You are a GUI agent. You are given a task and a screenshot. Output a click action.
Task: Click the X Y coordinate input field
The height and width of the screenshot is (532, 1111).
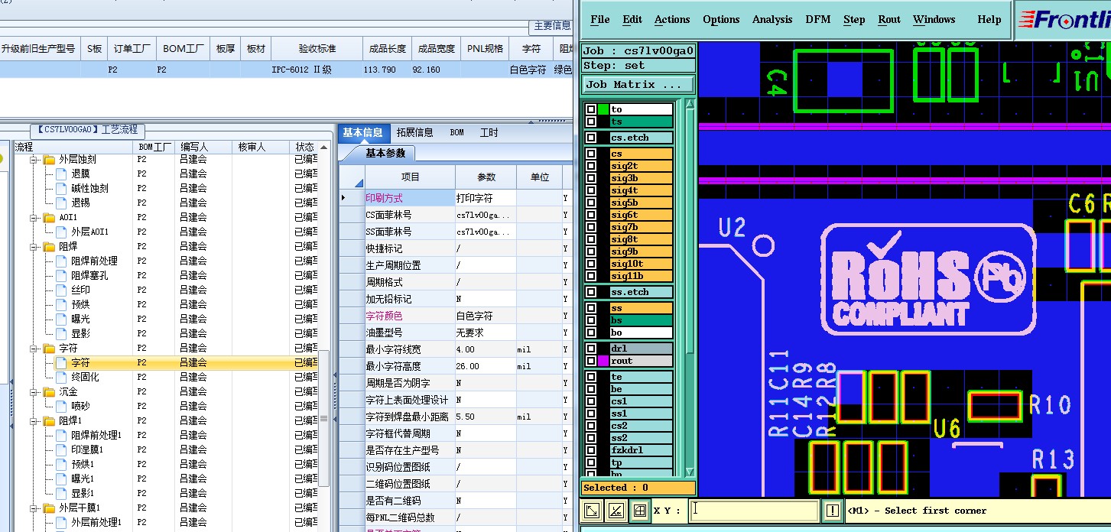tap(754, 511)
